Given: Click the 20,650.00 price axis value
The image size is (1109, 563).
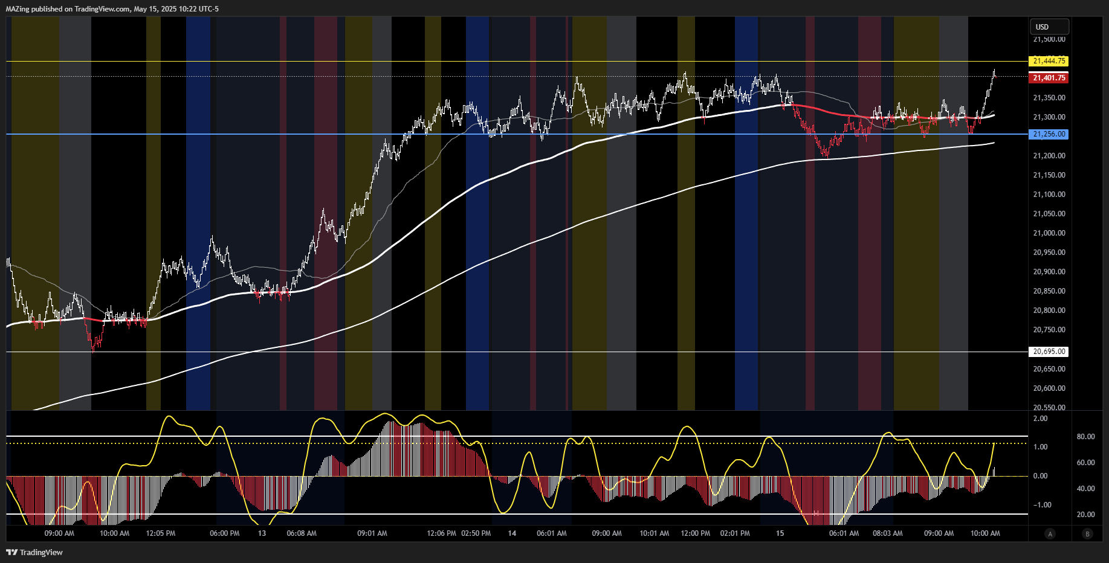Looking at the screenshot, I should [x=1049, y=369].
